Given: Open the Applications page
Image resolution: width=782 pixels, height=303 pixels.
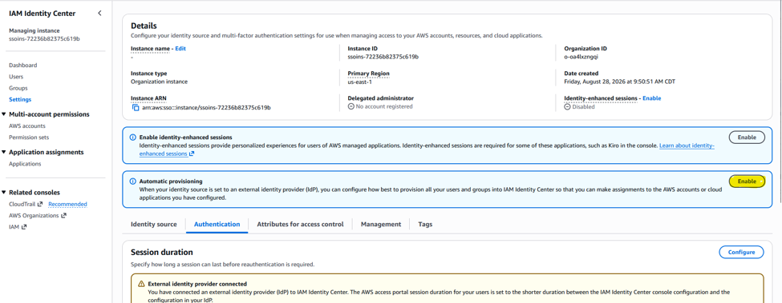Looking at the screenshot, I should click(25, 164).
